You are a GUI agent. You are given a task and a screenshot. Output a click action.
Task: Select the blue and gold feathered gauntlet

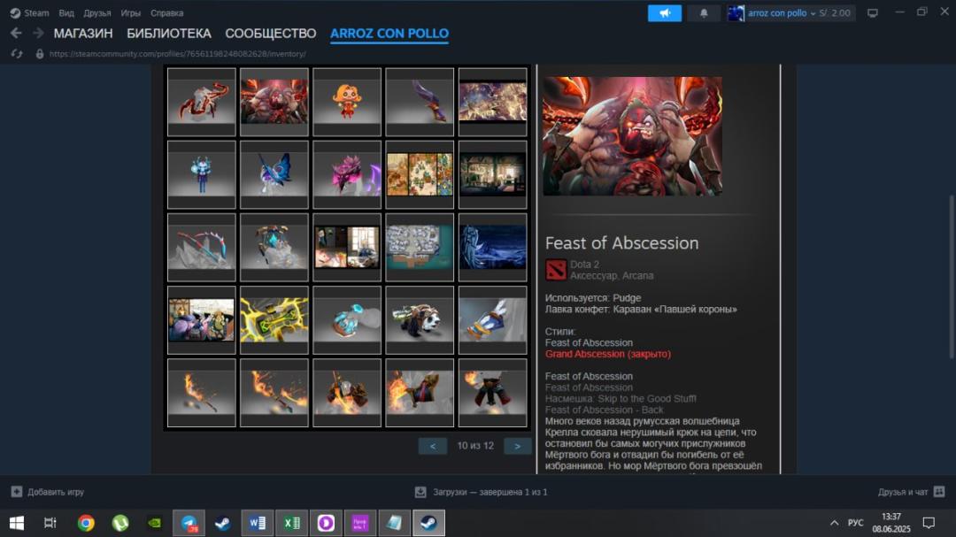(493, 320)
